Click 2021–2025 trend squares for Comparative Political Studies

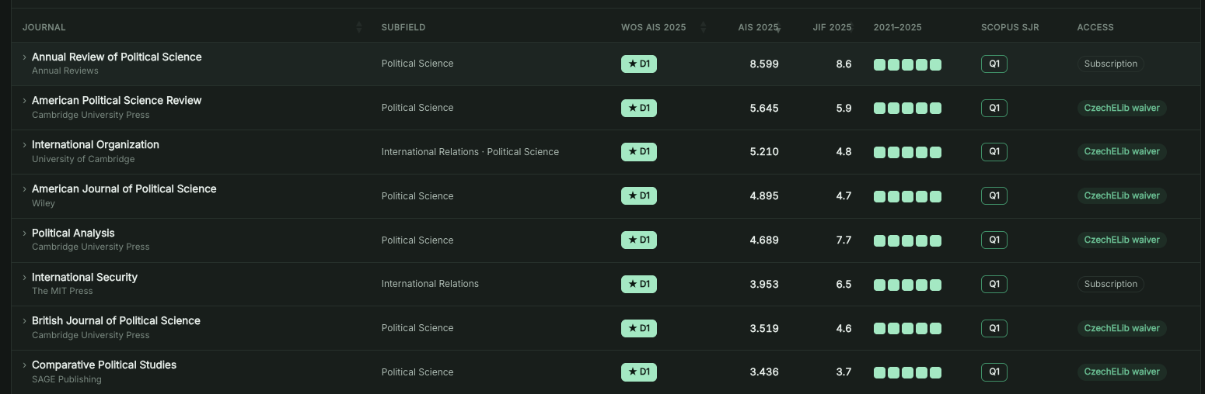tap(907, 372)
